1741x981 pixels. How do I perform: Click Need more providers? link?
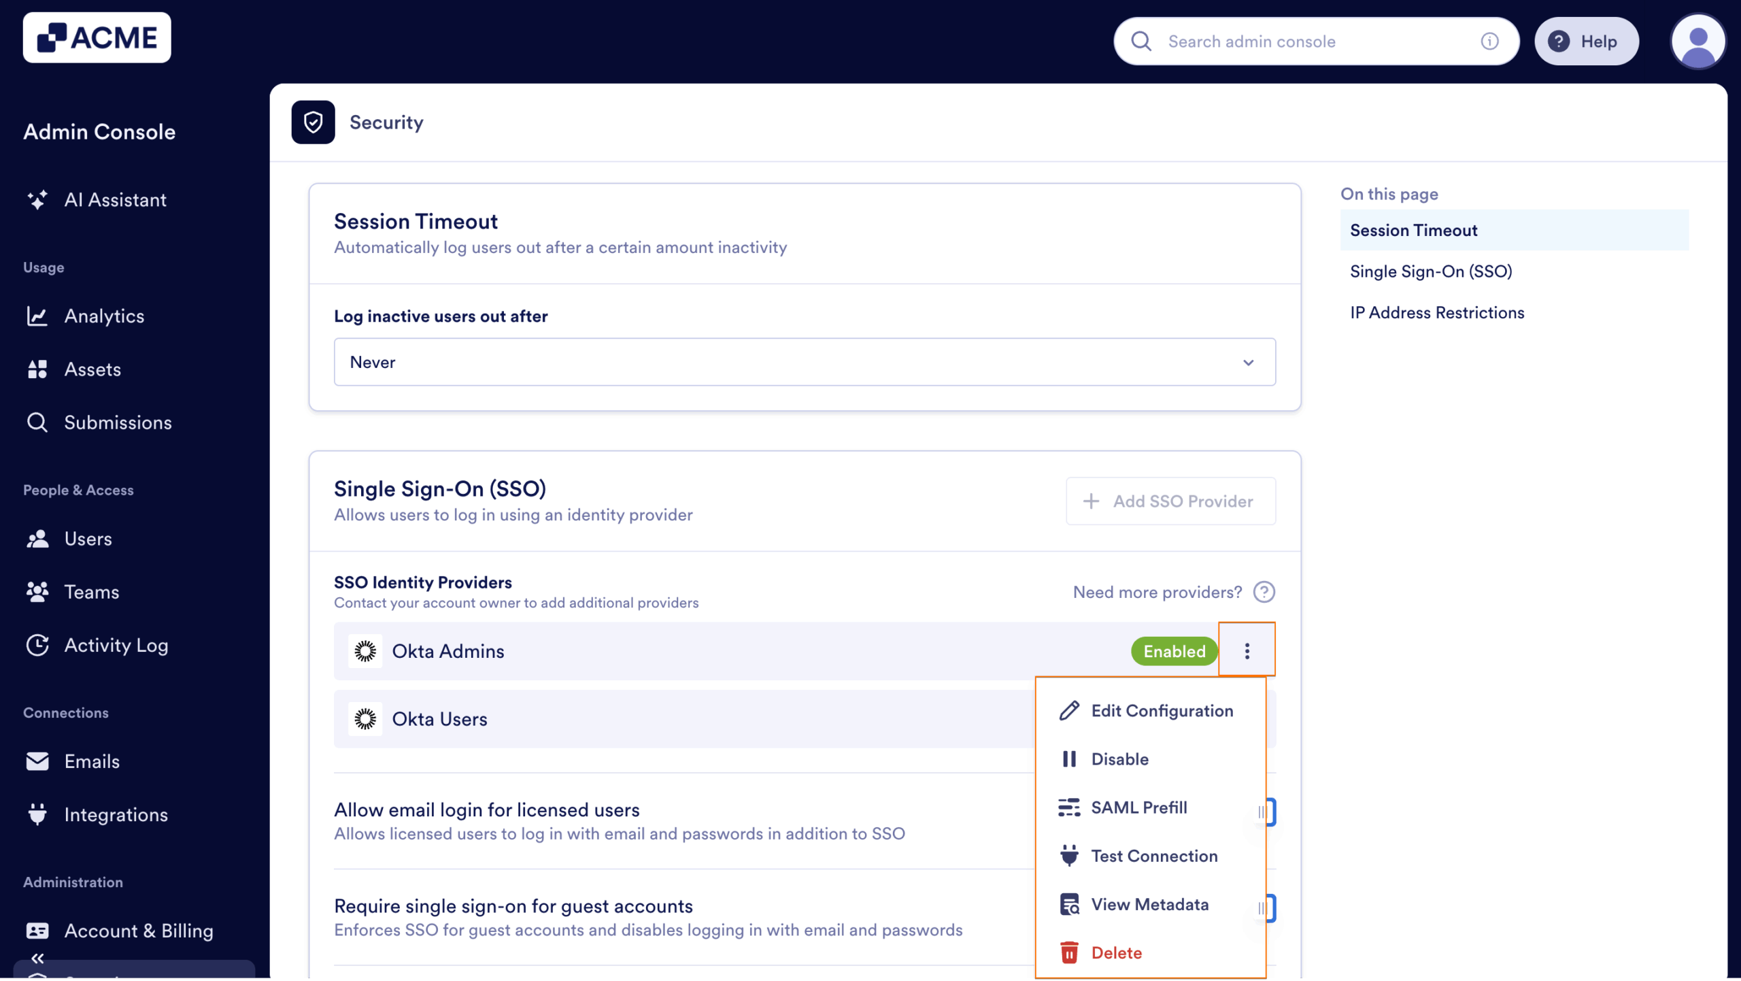pyautogui.click(x=1157, y=592)
